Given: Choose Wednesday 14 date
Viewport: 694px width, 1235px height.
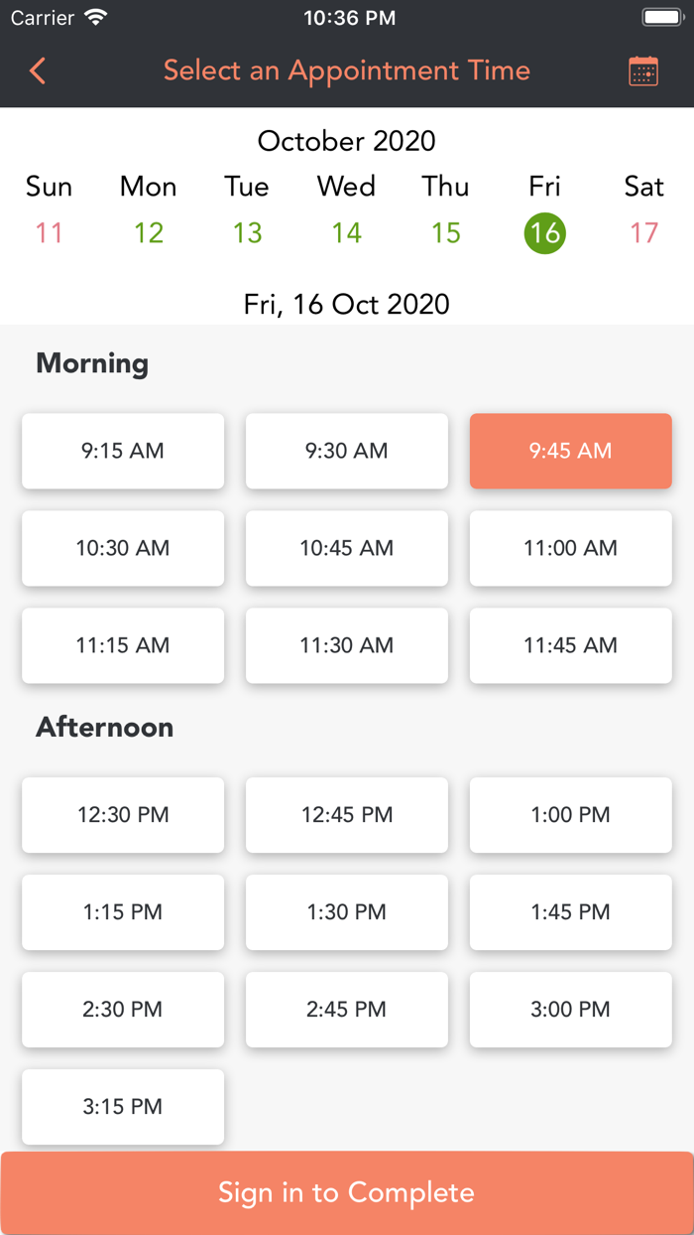Looking at the screenshot, I should pyautogui.click(x=346, y=233).
